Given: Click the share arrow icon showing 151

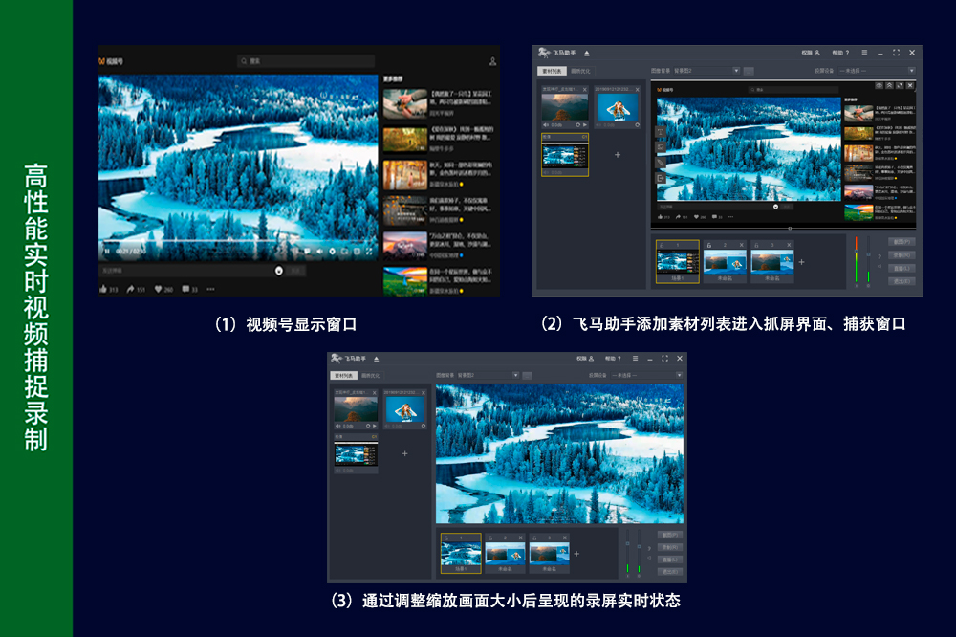Looking at the screenshot, I should (130, 289).
